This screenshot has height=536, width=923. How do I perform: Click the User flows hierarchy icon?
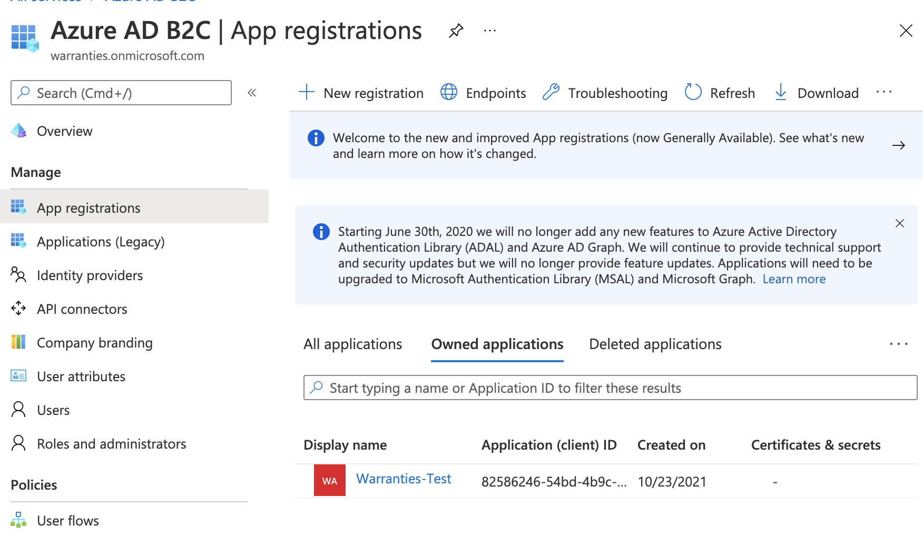18,520
